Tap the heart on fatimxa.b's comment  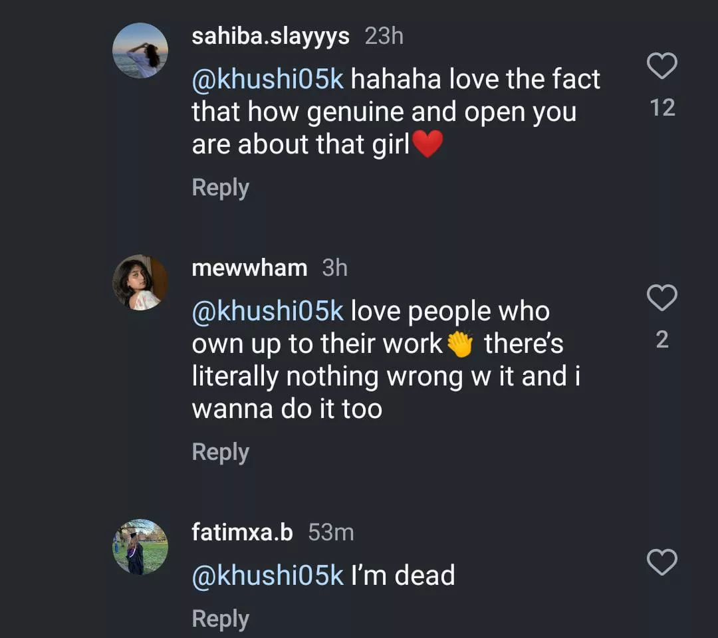tap(661, 563)
